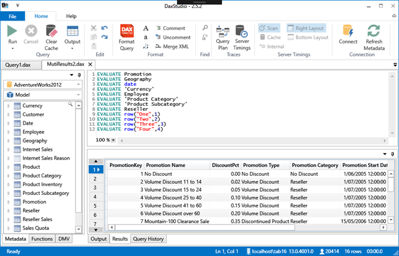This screenshot has height=256, width=399.
Task: Click the Redo arrow icon
Action: pyautogui.click(x=104, y=37)
